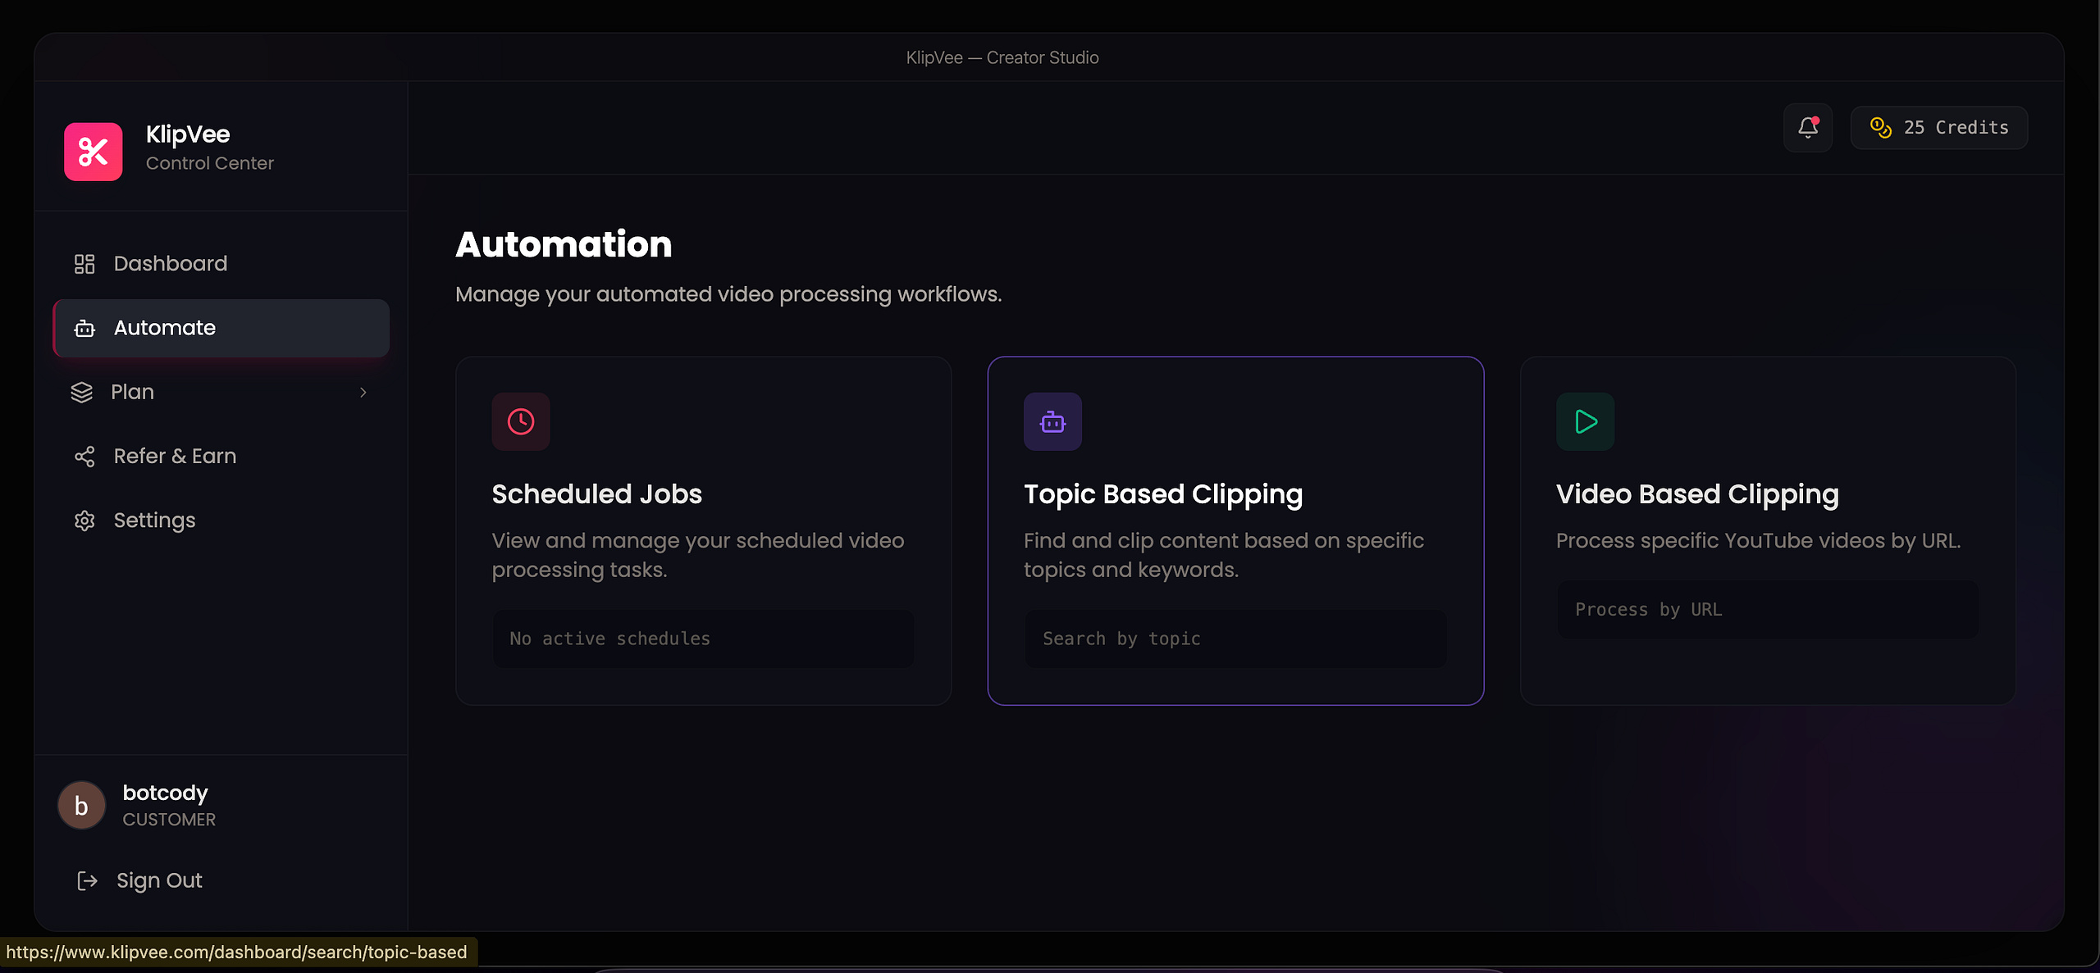Viewport: 2100px width, 973px height.
Task: Click the Search by topic field
Action: 1235,639
